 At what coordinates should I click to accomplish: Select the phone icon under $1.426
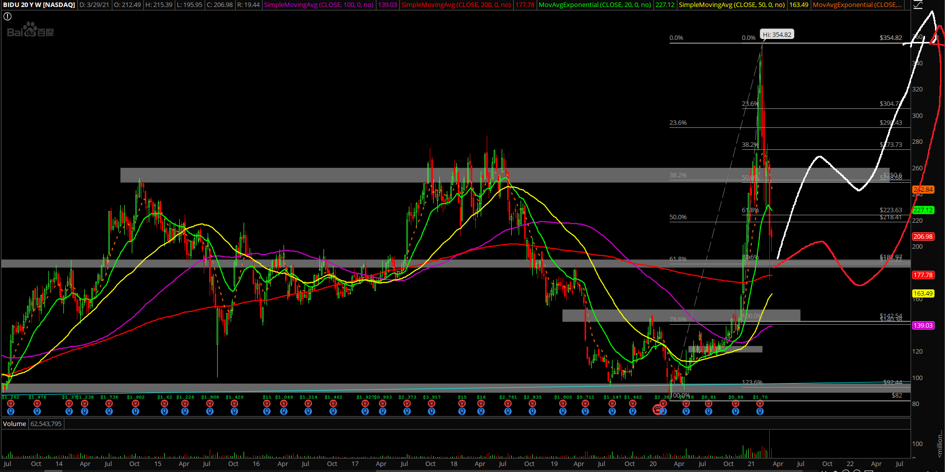click(x=234, y=404)
